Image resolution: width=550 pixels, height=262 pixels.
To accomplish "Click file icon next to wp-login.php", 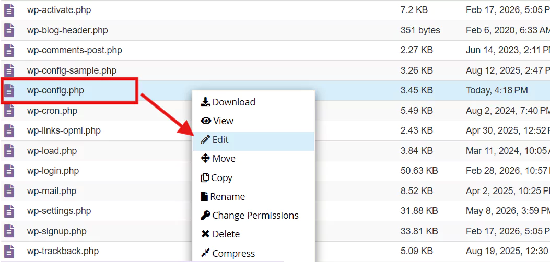I will [x=9, y=171].
